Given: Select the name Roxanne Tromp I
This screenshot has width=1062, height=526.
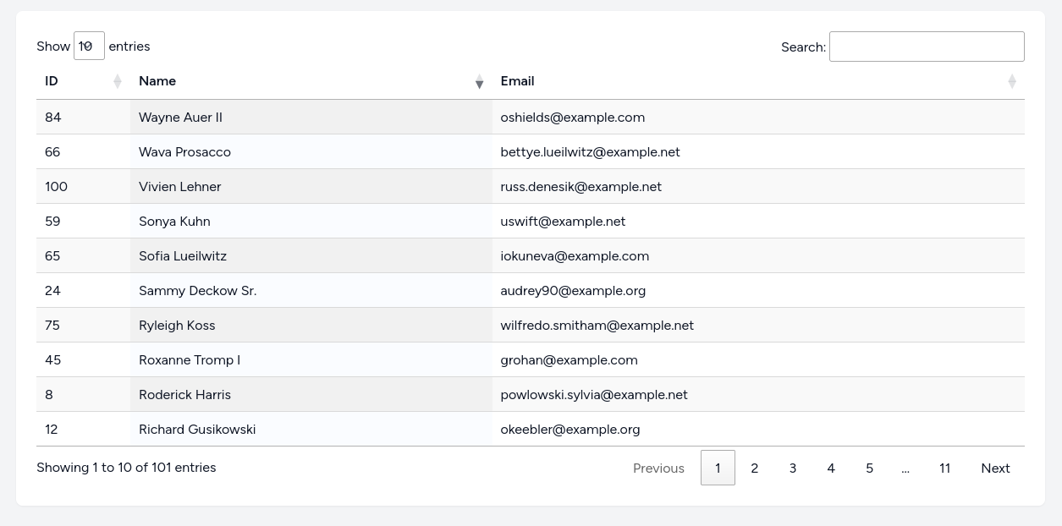Looking at the screenshot, I should pyautogui.click(x=190, y=359).
